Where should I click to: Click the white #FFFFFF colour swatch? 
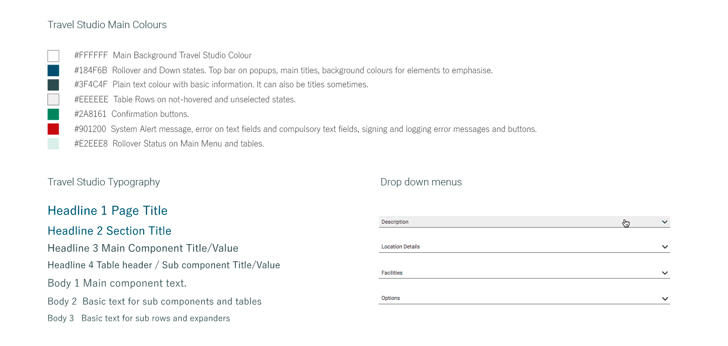(x=53, y=56)
